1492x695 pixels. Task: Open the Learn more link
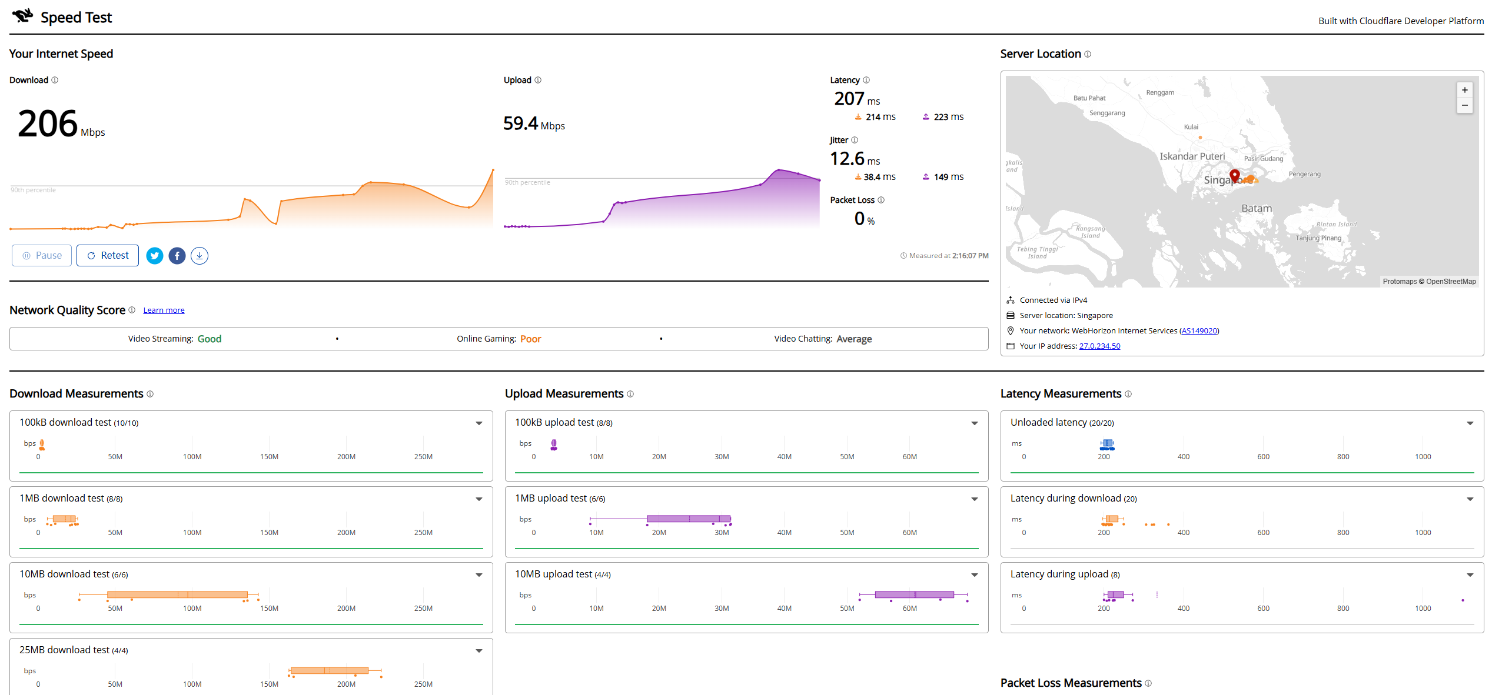tap(164, 310)
